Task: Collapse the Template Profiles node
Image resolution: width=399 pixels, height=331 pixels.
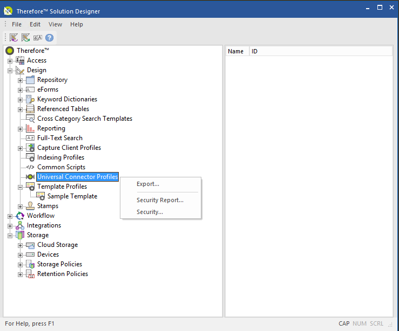Action: coord(20,187)
